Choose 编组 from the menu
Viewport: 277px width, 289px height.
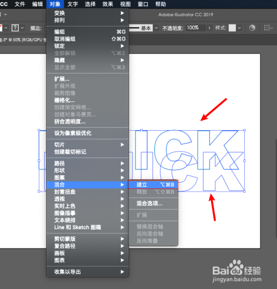[88, 32]
